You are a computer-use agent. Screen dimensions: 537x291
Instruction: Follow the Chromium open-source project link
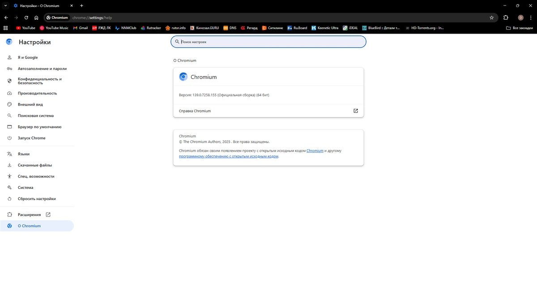click(x=315, y=151)
